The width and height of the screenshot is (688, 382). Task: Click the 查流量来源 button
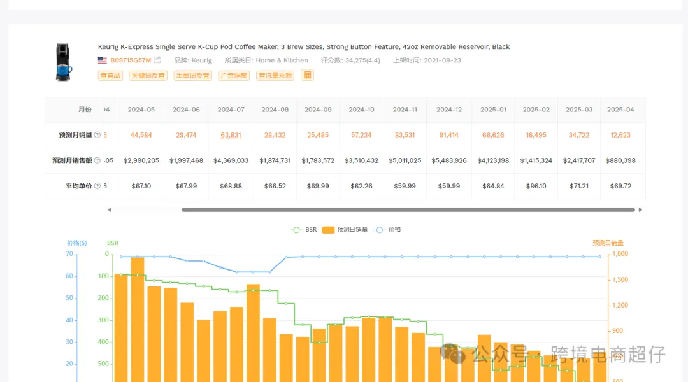click(x=275, y=75)
